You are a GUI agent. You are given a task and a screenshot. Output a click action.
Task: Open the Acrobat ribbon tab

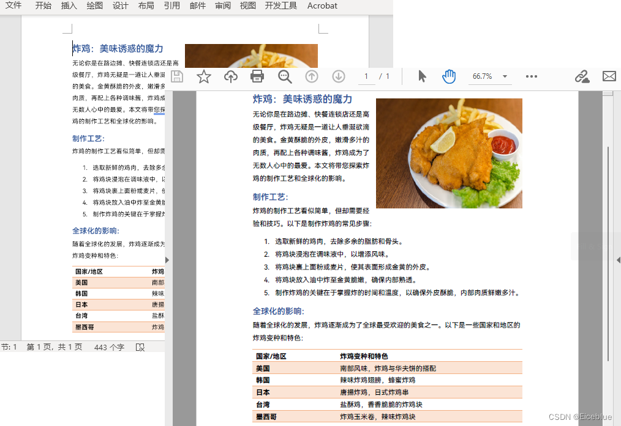pyautogui.click(x=322, y=6)
